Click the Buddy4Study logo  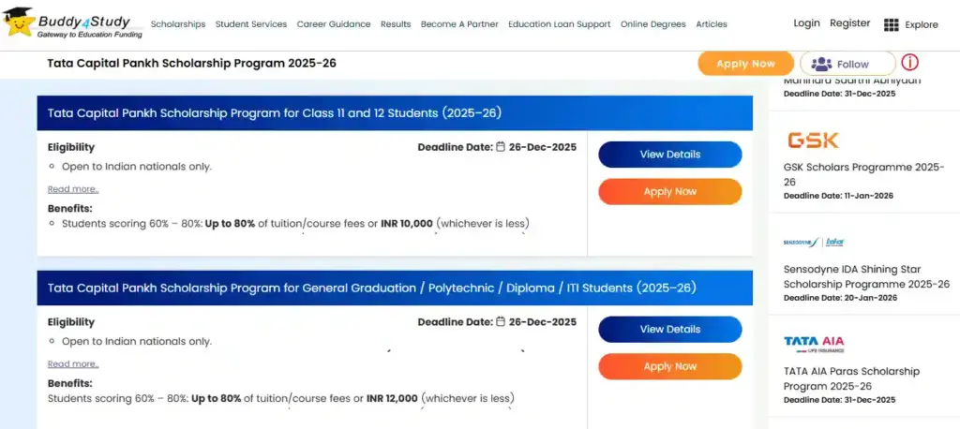(73, 22)
